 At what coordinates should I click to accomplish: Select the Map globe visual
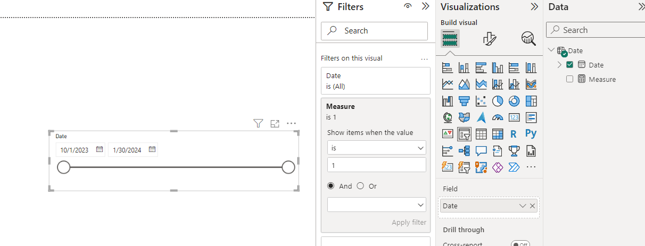point(448,117)
